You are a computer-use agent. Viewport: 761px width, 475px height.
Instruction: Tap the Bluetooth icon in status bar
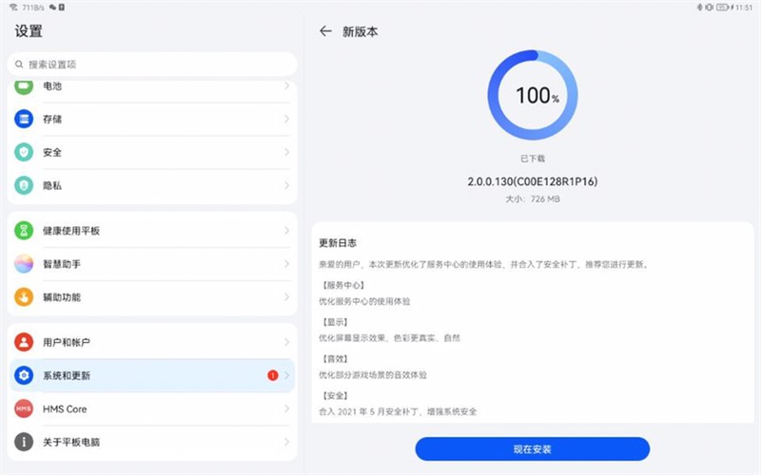tap(699, 8)
